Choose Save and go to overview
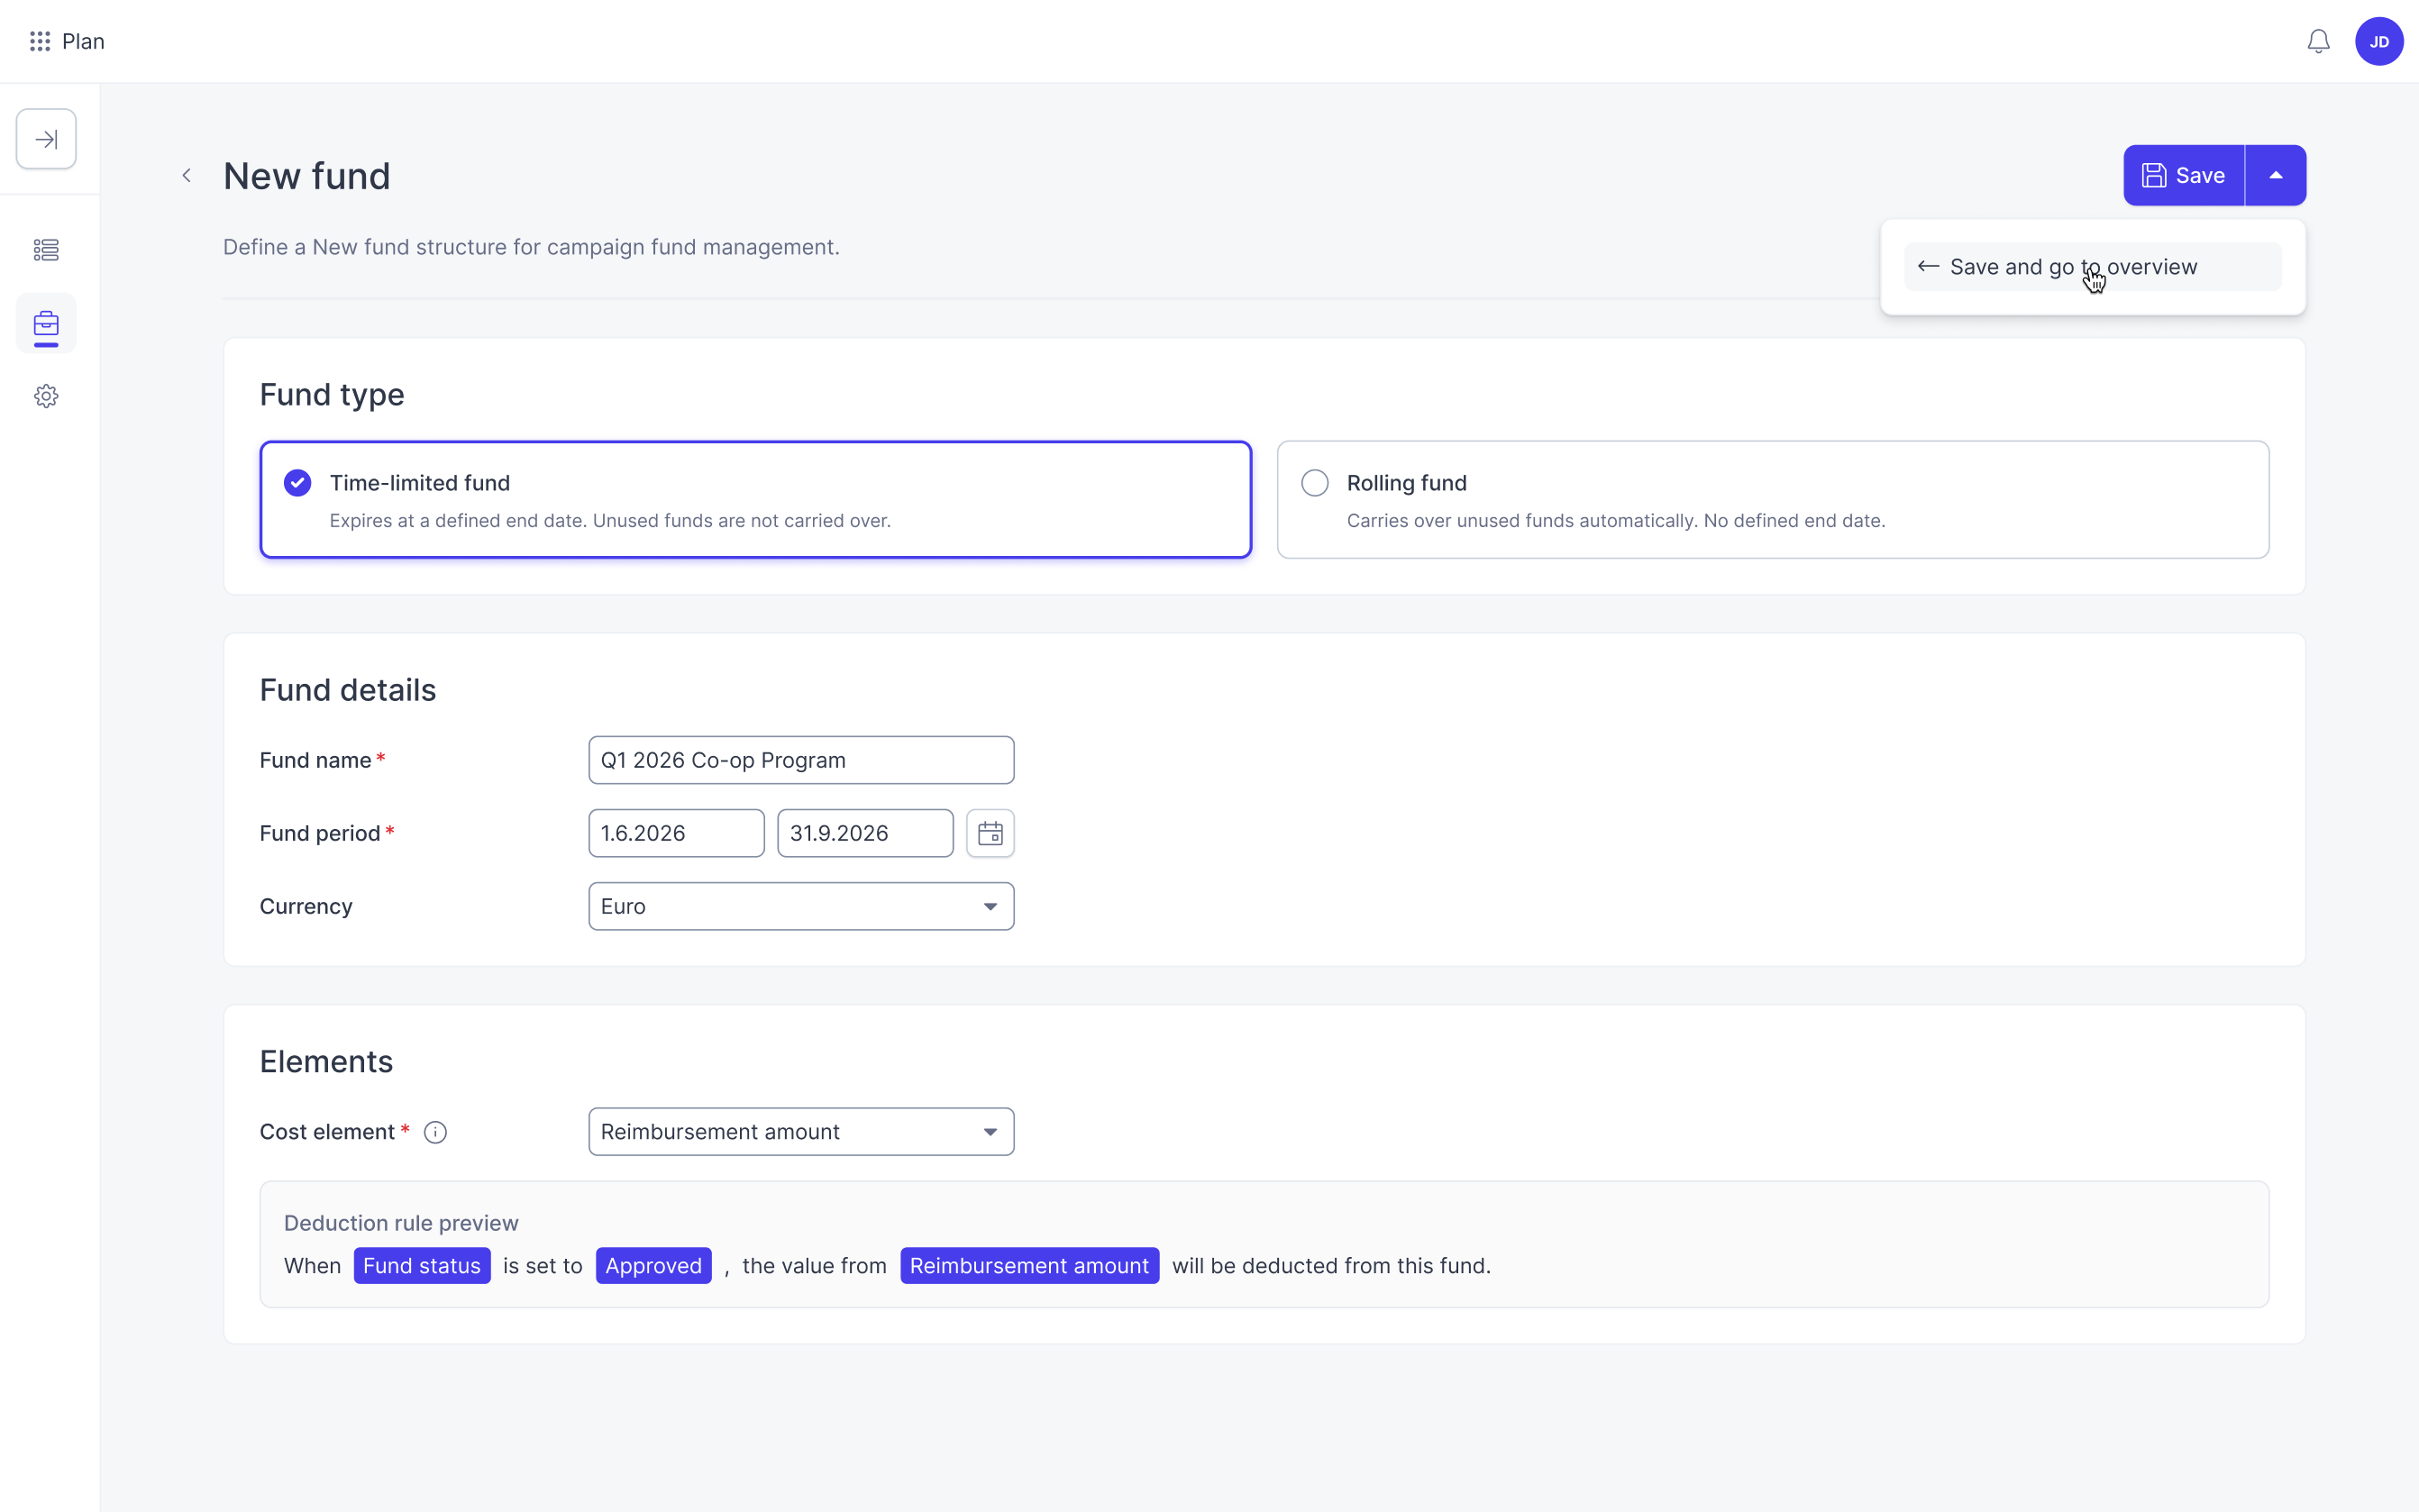The width and height of the screenshot is (2419, 1512). click(2092, 267)
